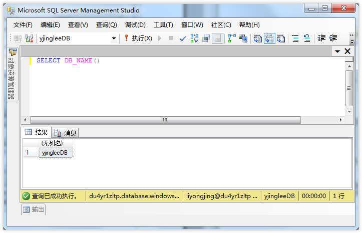This screenshot has height=233, width=362.
Task: Click the decrease indent icon
Action: pos(321,38)
